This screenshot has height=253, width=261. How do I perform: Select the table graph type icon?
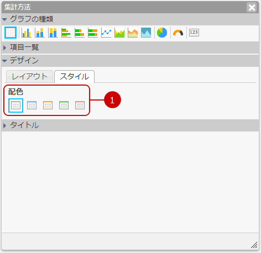(x=11, y=33)
